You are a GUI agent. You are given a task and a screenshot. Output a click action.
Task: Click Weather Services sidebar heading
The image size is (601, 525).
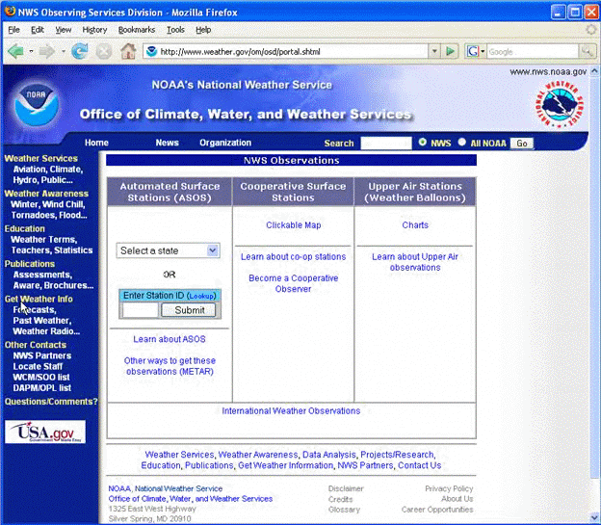[41, 158]
